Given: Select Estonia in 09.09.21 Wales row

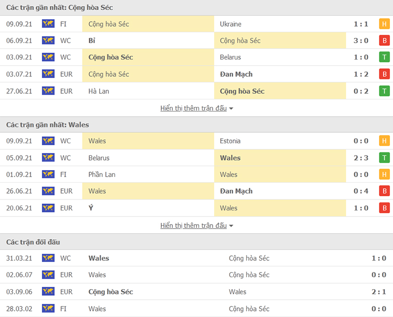Looking at the screenshot, I should tap(230, 141).
